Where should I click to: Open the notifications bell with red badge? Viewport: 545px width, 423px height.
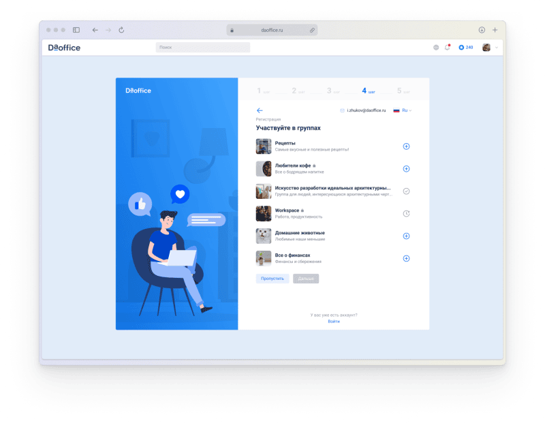pos(448,46)
